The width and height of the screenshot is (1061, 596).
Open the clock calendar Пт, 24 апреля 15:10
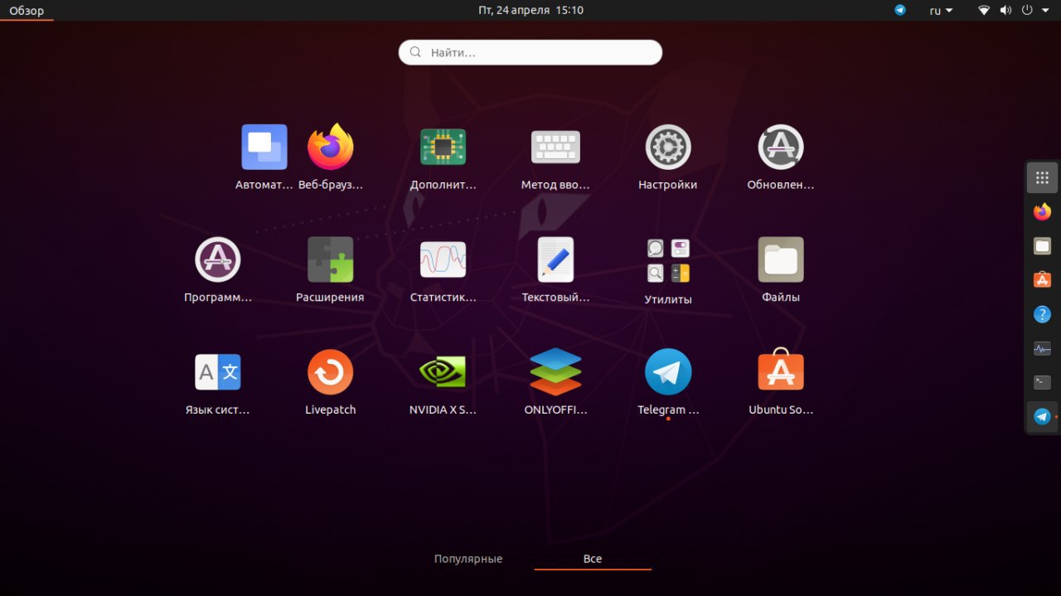click(530, 10)
